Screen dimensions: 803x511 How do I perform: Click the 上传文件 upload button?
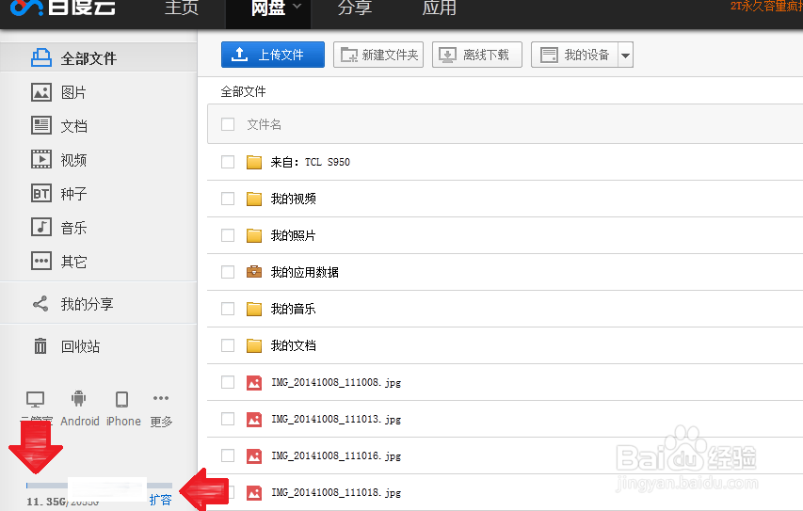(x=273, y=55)
